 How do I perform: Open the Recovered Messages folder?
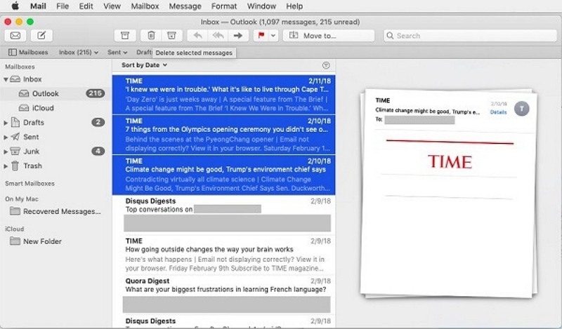click(x=55, y=211)
